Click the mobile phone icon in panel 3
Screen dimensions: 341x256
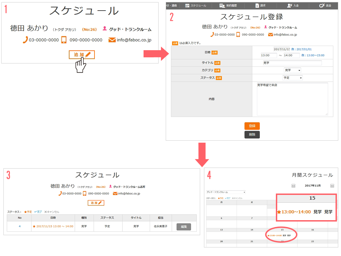click(85, 193)
